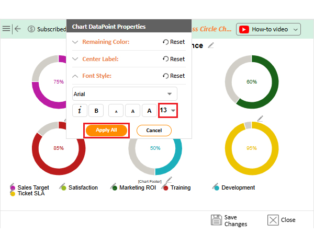314x247 pixels.
Task: Open the font size 13 dropdown
Action: point(169,110)
